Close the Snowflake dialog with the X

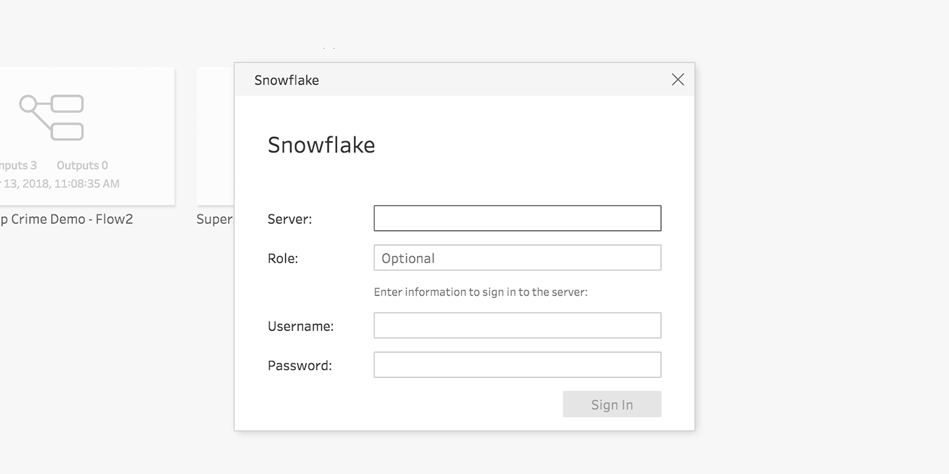coord(677,79)
